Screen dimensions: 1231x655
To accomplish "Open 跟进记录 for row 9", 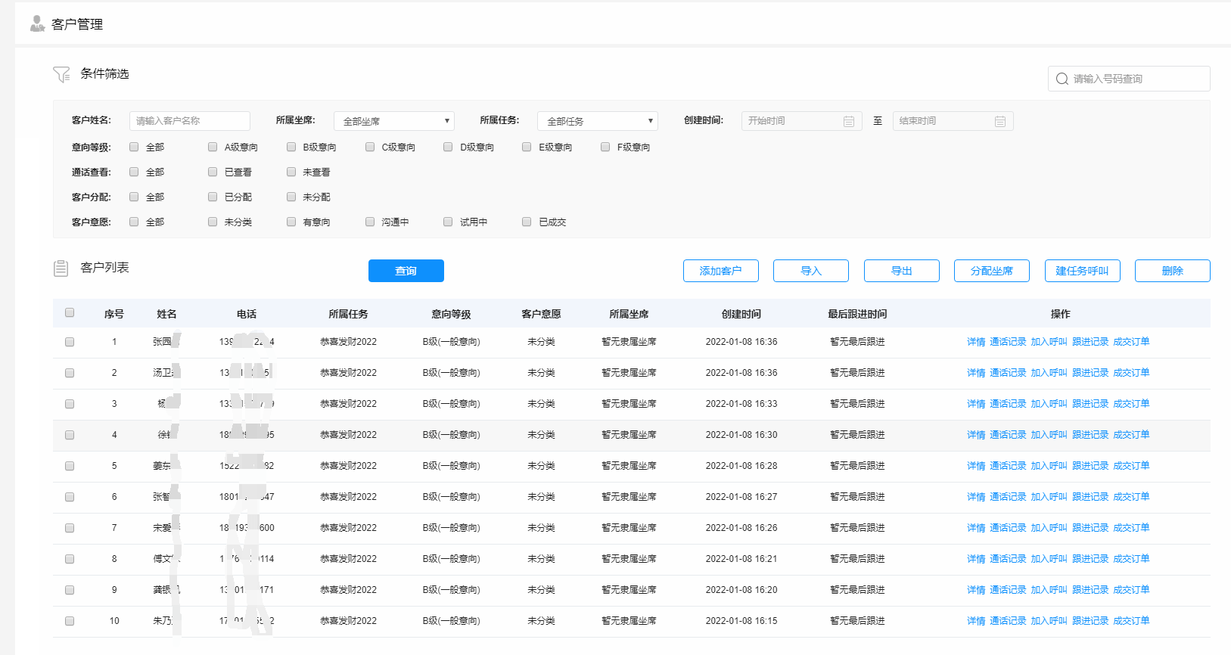I will [1090, 590].
